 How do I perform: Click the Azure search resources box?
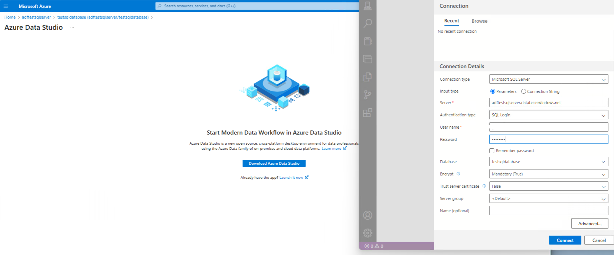click(257, 6)
